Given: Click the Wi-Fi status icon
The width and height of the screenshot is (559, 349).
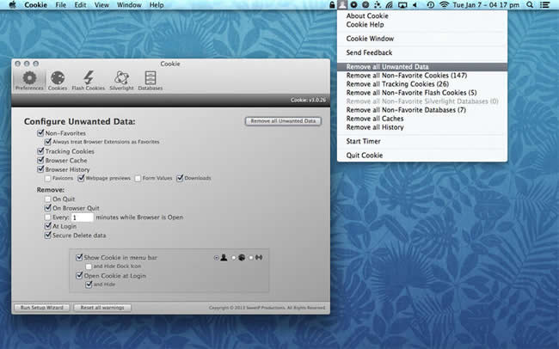Looking at the screenshot, I should 444,5.
